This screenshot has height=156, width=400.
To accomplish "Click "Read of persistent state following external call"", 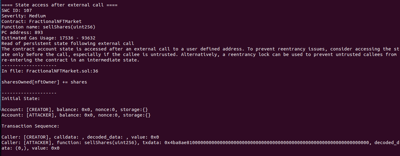I will pyautogui.click(x=68, y=43).
